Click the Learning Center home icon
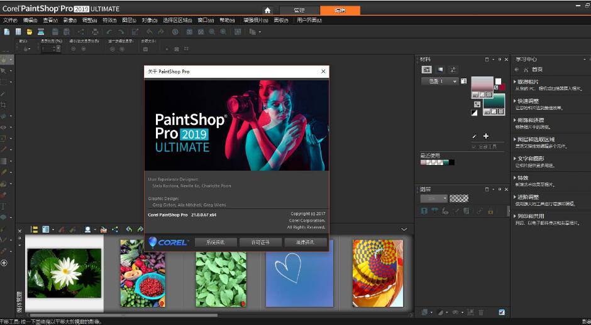 click(526, 70)
